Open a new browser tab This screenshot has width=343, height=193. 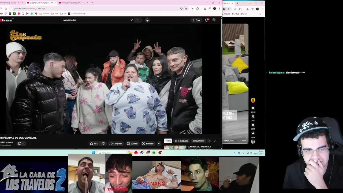tap(92, 3)
